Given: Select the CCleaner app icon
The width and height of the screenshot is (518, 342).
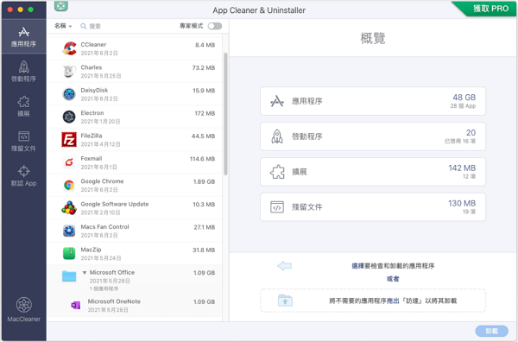Looking at the screenshot, I should pyautogui.click(x=69, y=48).
